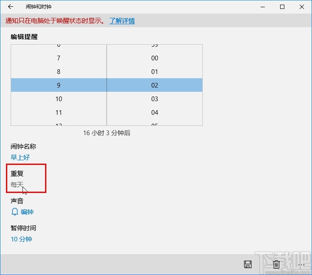Click the 暂停时间 label
The width and height of the screenshot is (312, 275).
point(23,228)
